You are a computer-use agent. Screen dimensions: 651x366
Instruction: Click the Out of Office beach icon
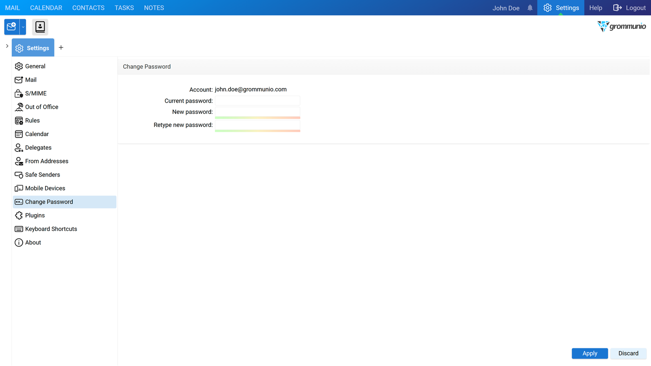(19, 107)
